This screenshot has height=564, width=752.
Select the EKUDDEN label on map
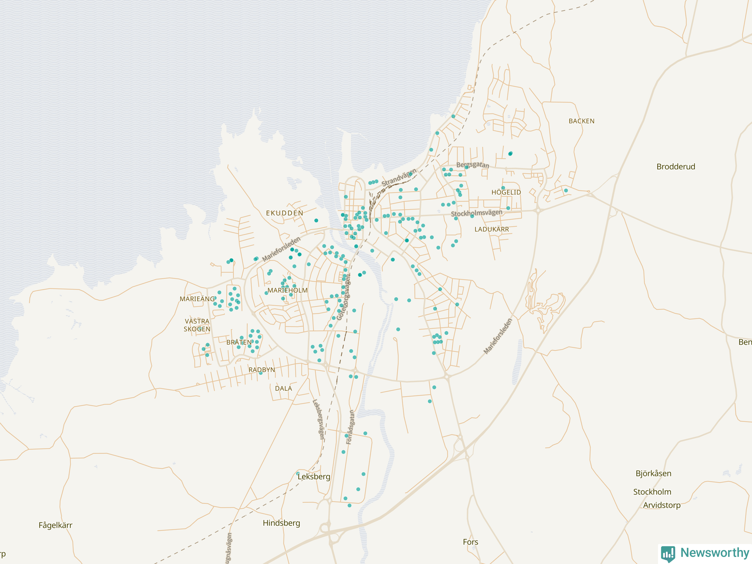(285, 213)
